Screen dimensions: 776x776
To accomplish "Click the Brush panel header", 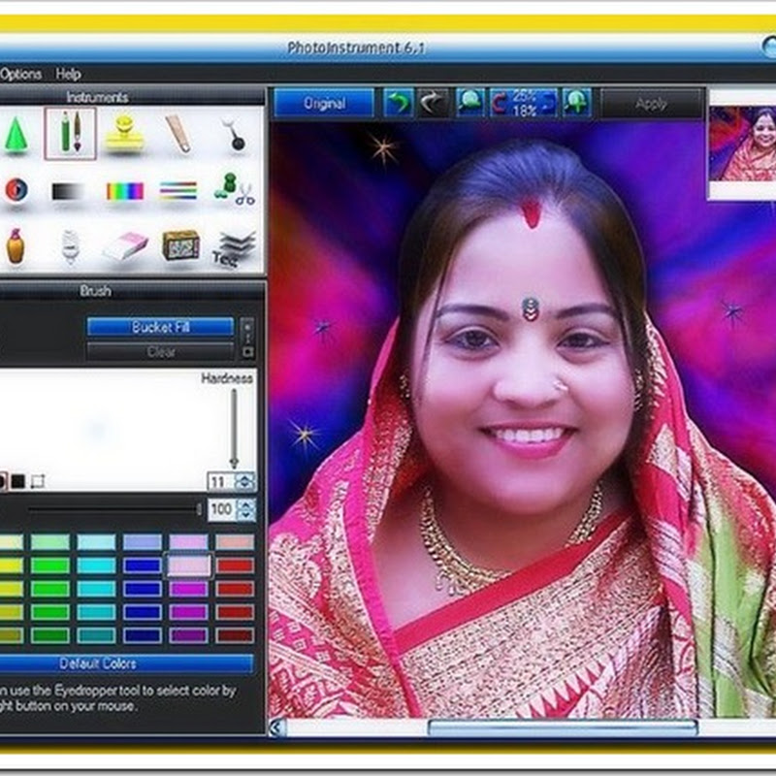I will pyautogui.click(x=95, y=290).
